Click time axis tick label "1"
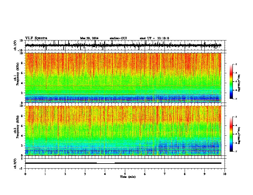Image resolution: width=253 pixels, height=195 pixels. pyautogui.click(x=45, y=174)
